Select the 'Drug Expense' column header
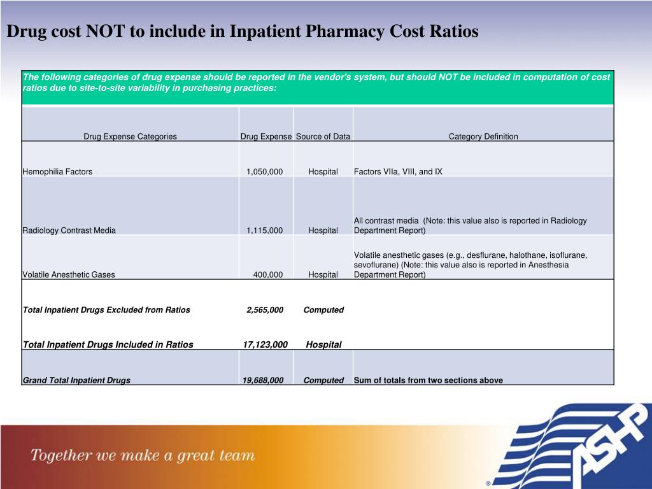The width and height of the screenshot is (652, 489). click(x=266, y=136)
